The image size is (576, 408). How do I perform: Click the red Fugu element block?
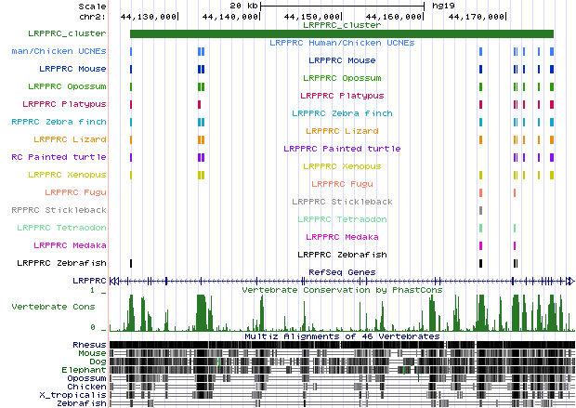coord(480,192)
